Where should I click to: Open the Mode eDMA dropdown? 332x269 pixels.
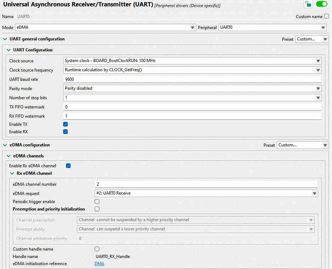click(x=105, y=27)
